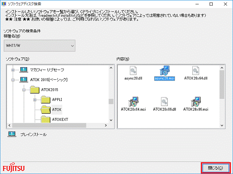This screenshot has width=233, height=174.
Task: Select the ATOK tree label
Action: click(x=57, y=109)
